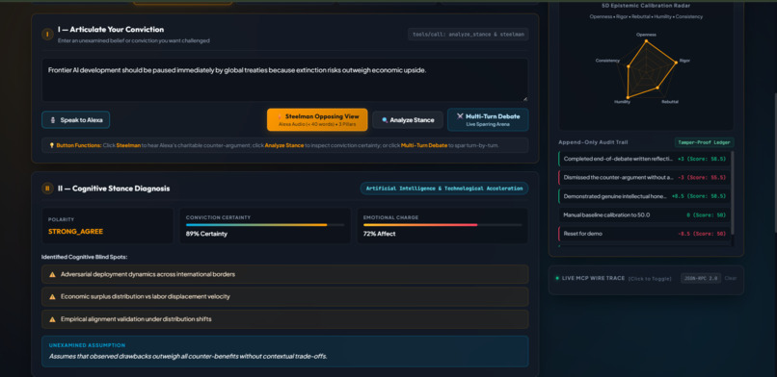
Task: Click inside the conviction text area
Action: [x=285, y=80]
